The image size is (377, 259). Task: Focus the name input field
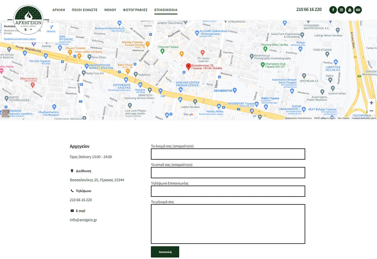tap(228, 154)
